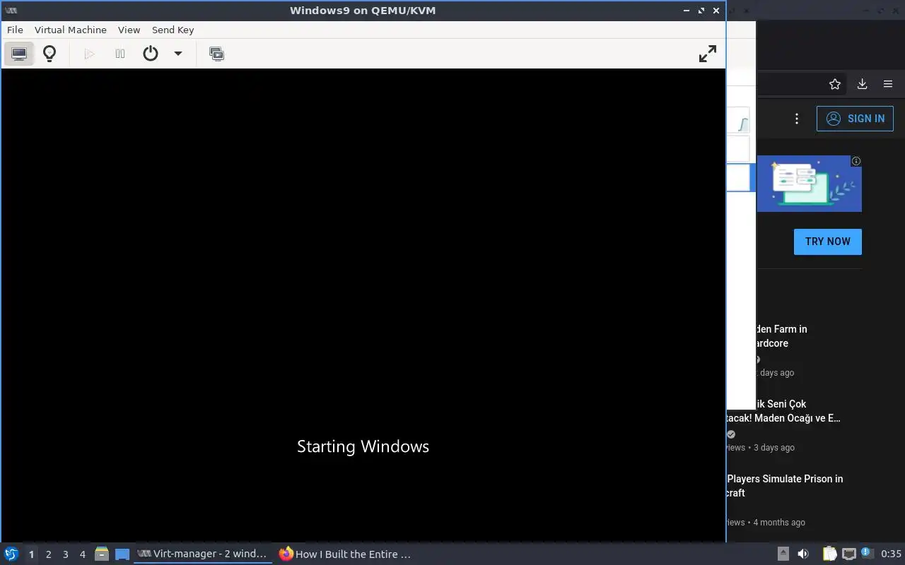Open the network status tray icon
905x565 pixels.
coord(849,554)
